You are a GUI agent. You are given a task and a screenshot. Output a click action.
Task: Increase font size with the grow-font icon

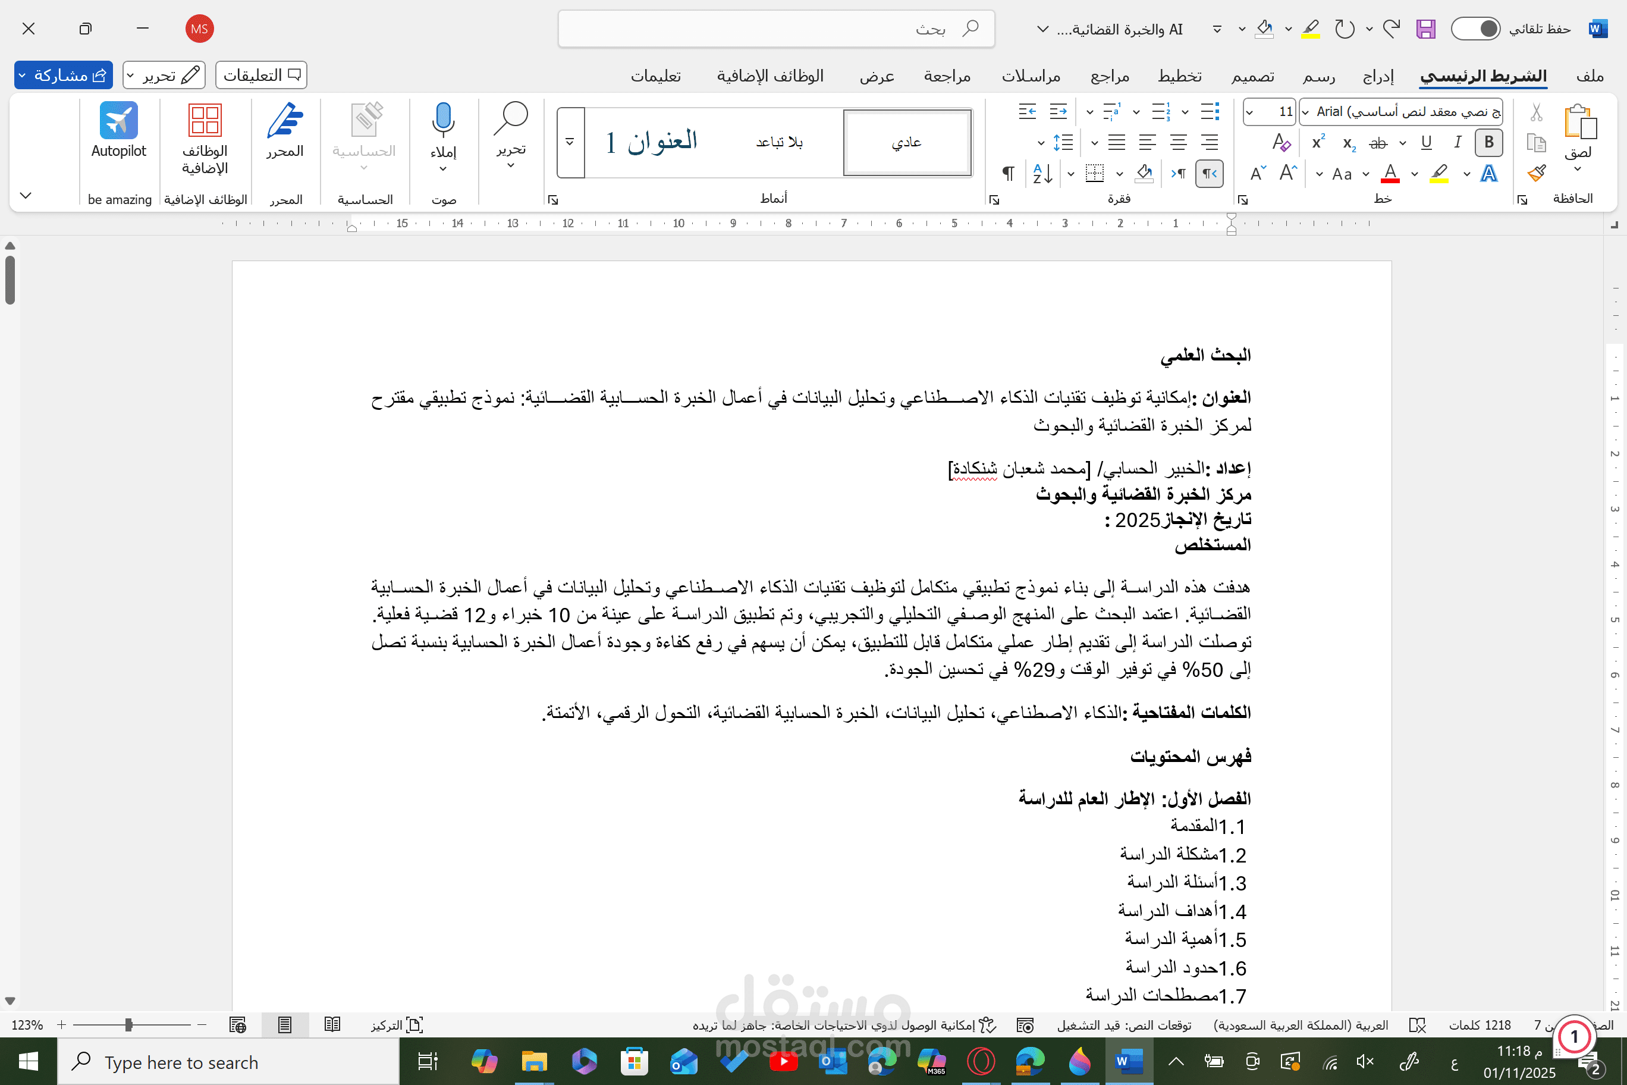point(1288,173)
